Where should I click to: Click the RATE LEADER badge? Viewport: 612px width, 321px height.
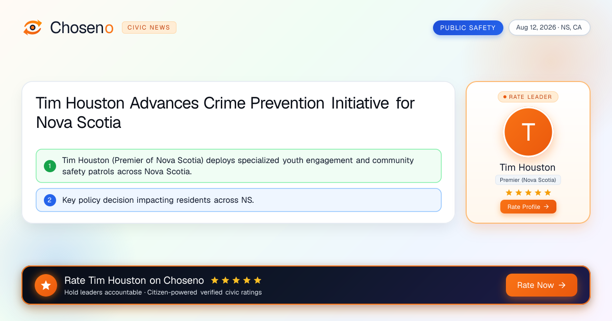528,97
